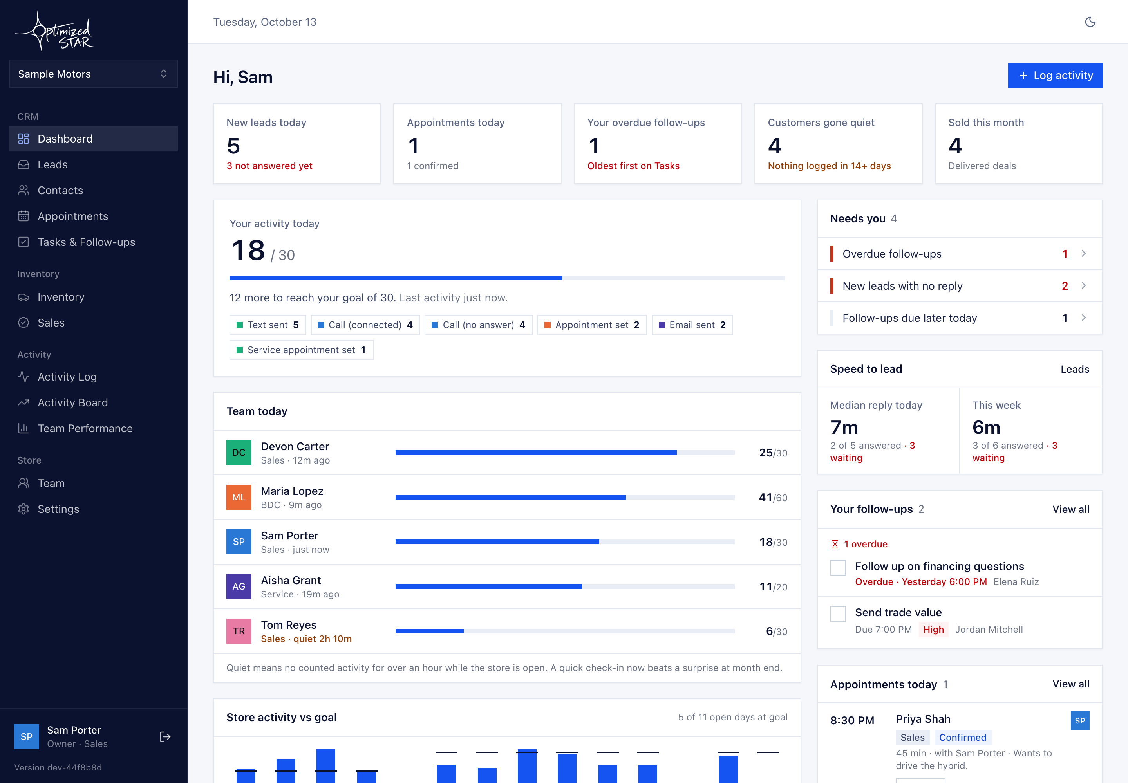Viewport: 1128px width, 783px height.
Task: Click the Text sent 5 chip
Action: click(x=268, y=325)
